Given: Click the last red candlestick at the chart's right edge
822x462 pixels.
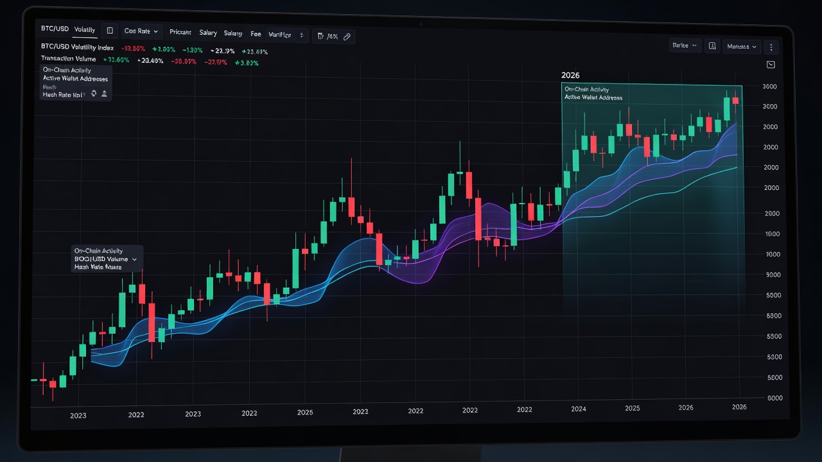Looking at the screenshot, I should pos(735,101).
